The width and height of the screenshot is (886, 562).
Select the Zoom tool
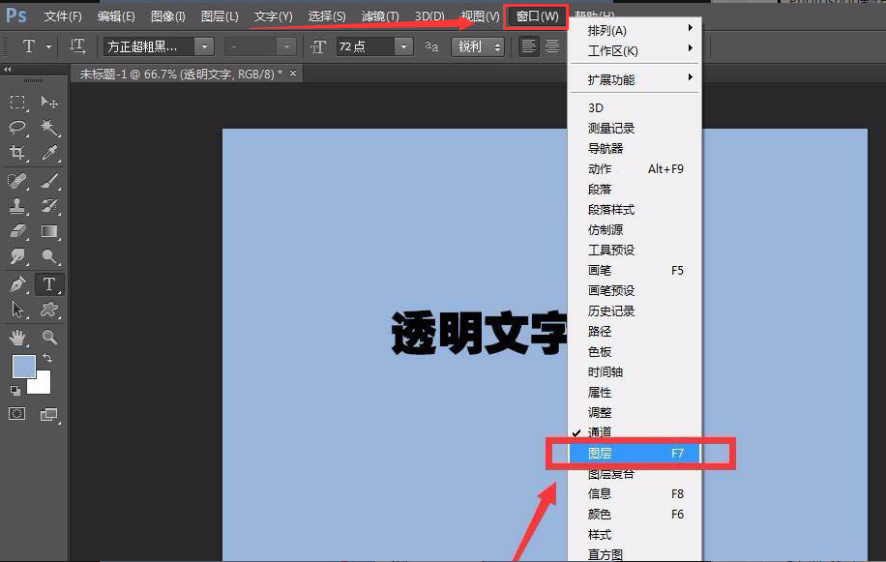click(49, 335)
